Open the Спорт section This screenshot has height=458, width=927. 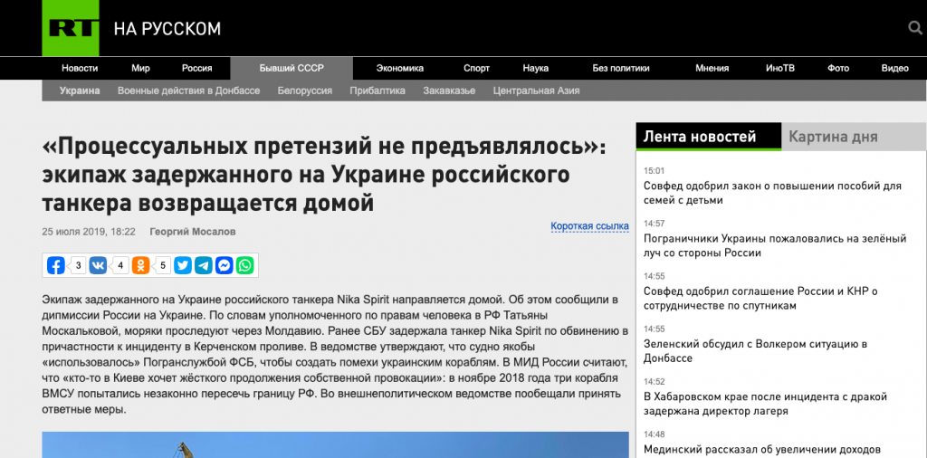(x=476, y=68)
